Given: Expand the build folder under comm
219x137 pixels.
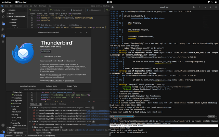Looking at the screenshot, I should (14, 25).
